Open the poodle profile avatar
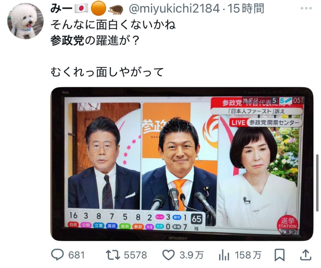321x268 pixels. [25, 21]
